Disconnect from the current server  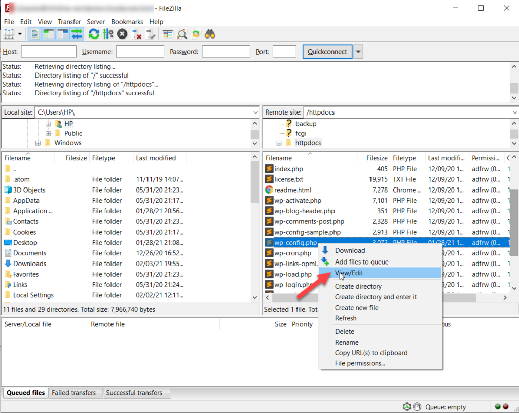click(x=136, y=34)
